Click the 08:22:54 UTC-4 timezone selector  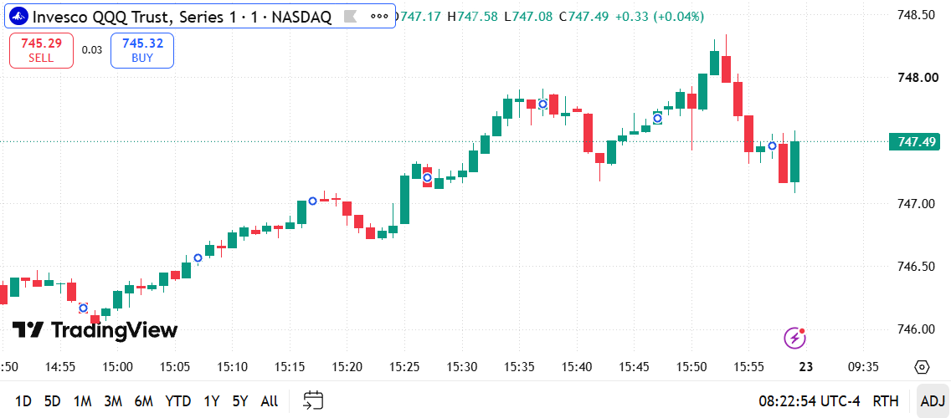[809, 401]
